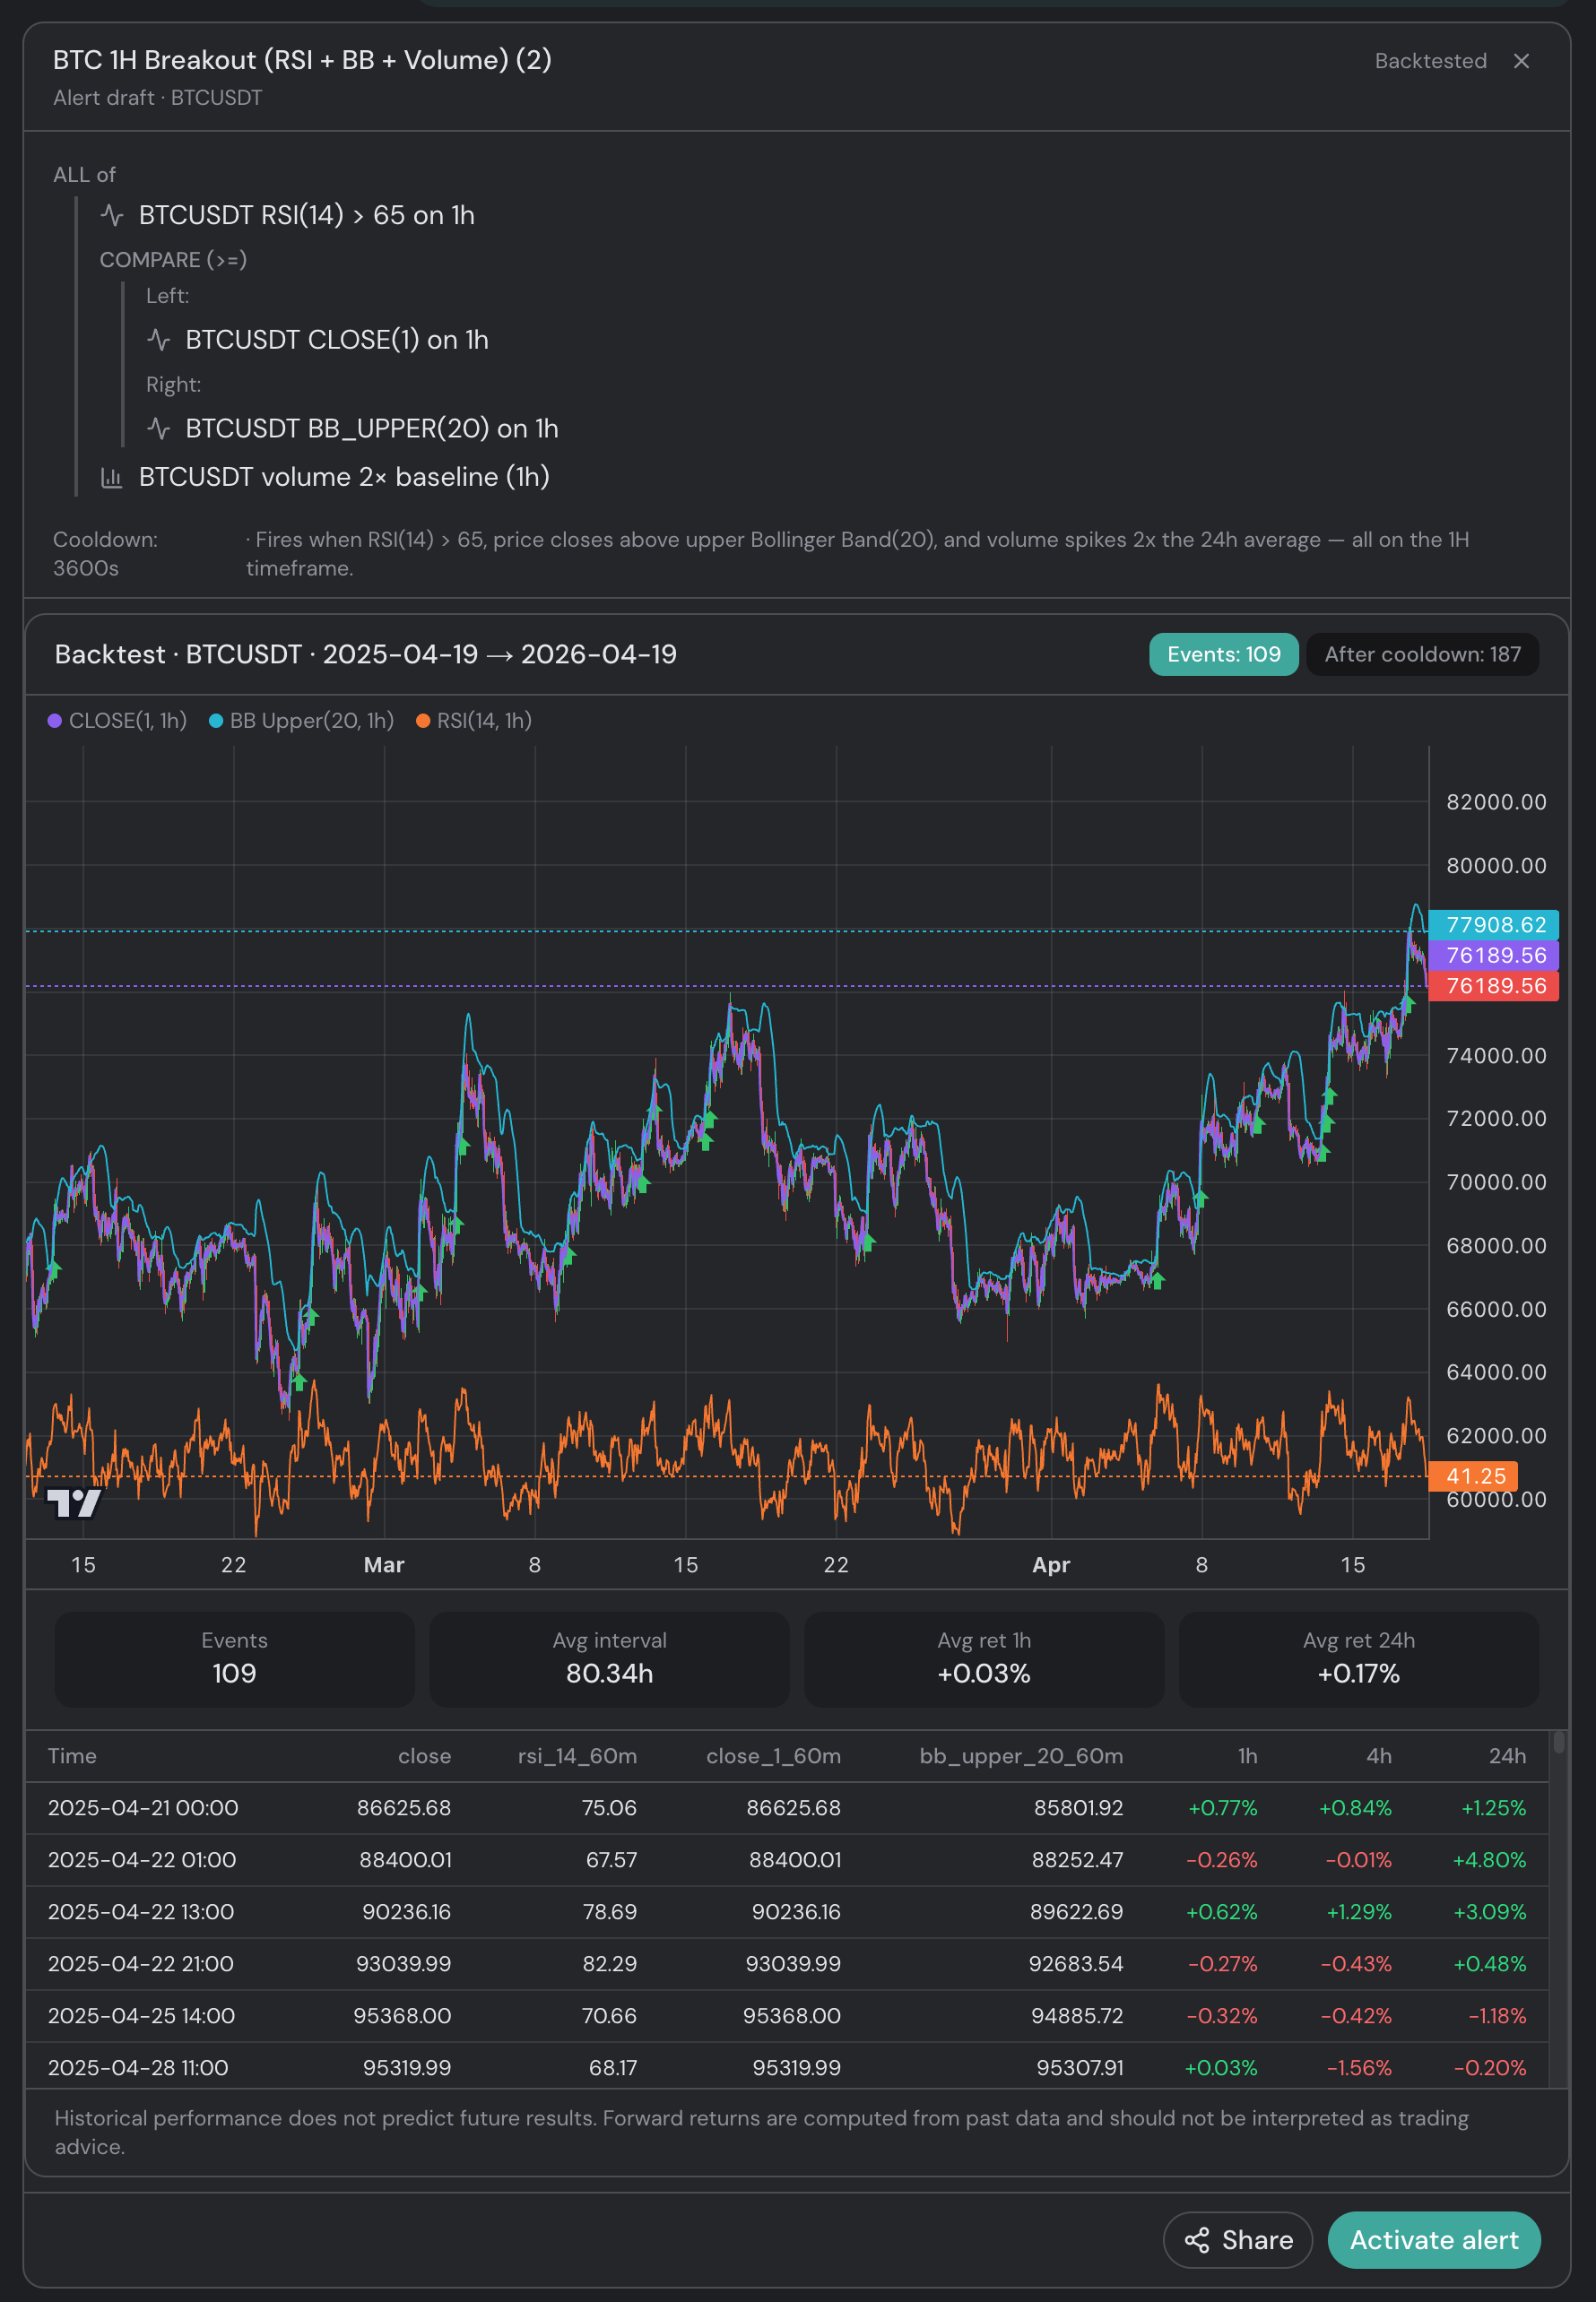This screenshot has width=1596, height=2302.
Task: Click the orange RSI legend dot
Action: [x=423, y=721]
